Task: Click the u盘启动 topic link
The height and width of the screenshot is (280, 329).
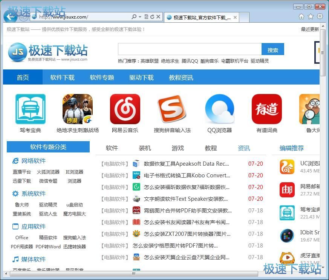Action: coord(75,205)
